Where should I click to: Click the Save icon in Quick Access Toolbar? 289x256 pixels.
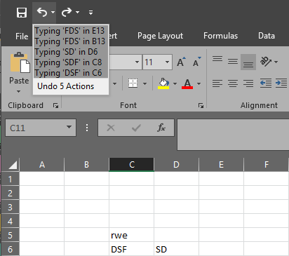tap(22, 13)
